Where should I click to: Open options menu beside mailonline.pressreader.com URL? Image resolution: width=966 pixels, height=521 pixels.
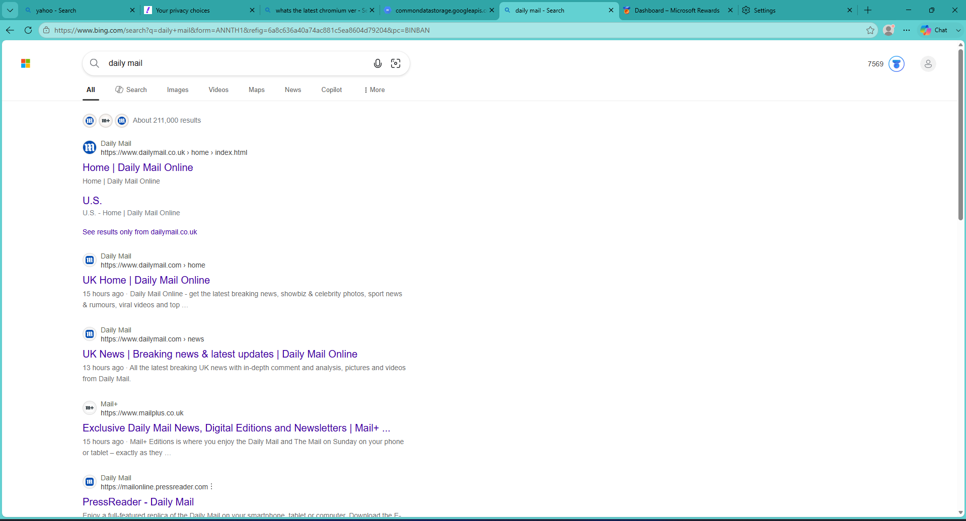click(x=211, y=487)
